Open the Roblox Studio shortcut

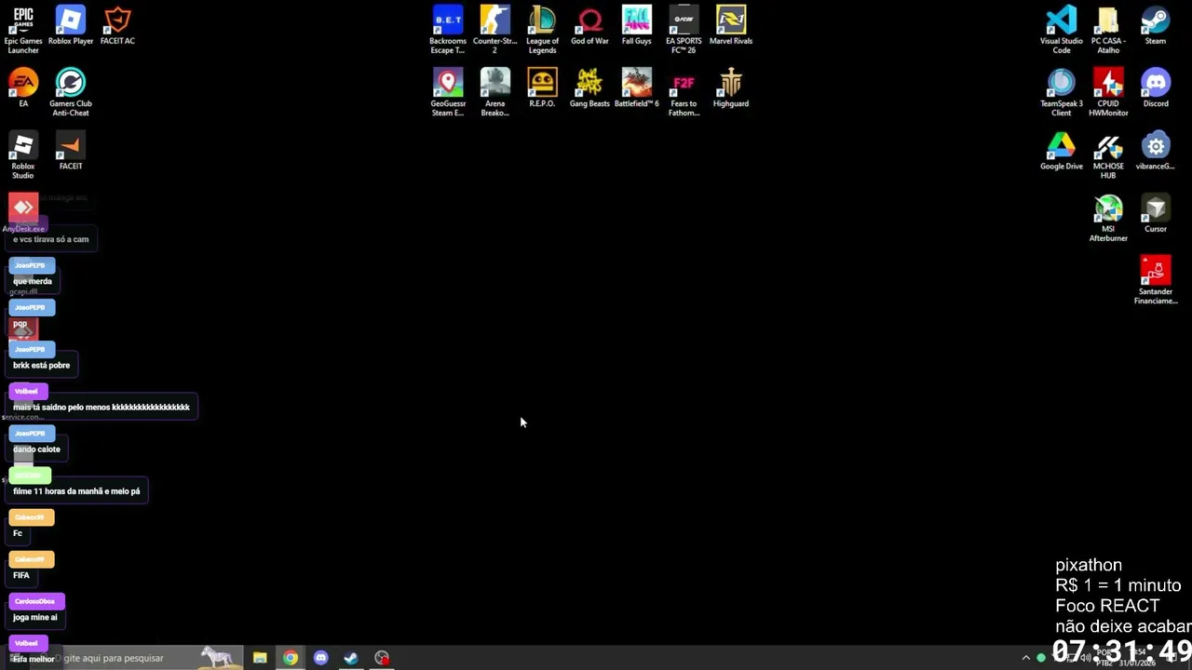(23, 154)
